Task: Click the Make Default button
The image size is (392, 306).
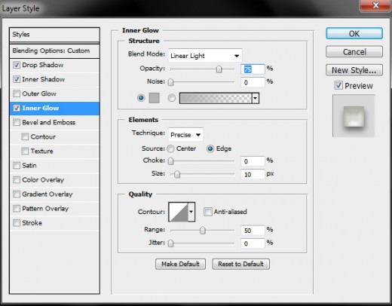Action: coord(180,264)
